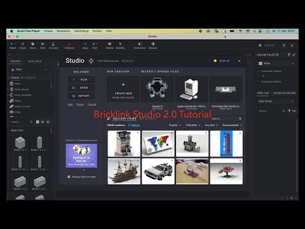Select the Hinge tool in toolbar
Screen dimensions: 305x229
pyautogui.click(x=22, y=45)
